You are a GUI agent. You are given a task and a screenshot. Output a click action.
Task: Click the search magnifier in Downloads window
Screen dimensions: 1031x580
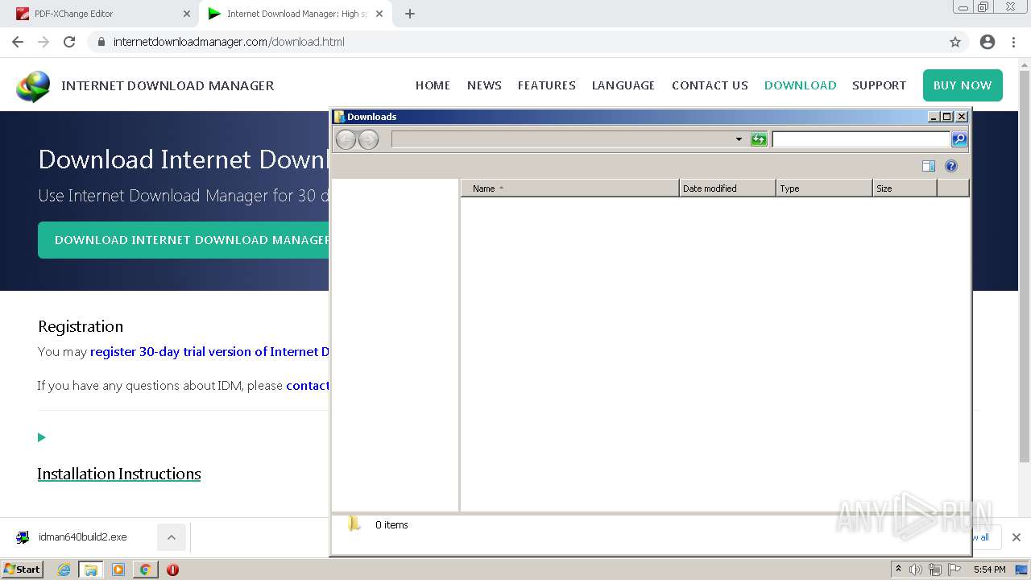[959, 139]
